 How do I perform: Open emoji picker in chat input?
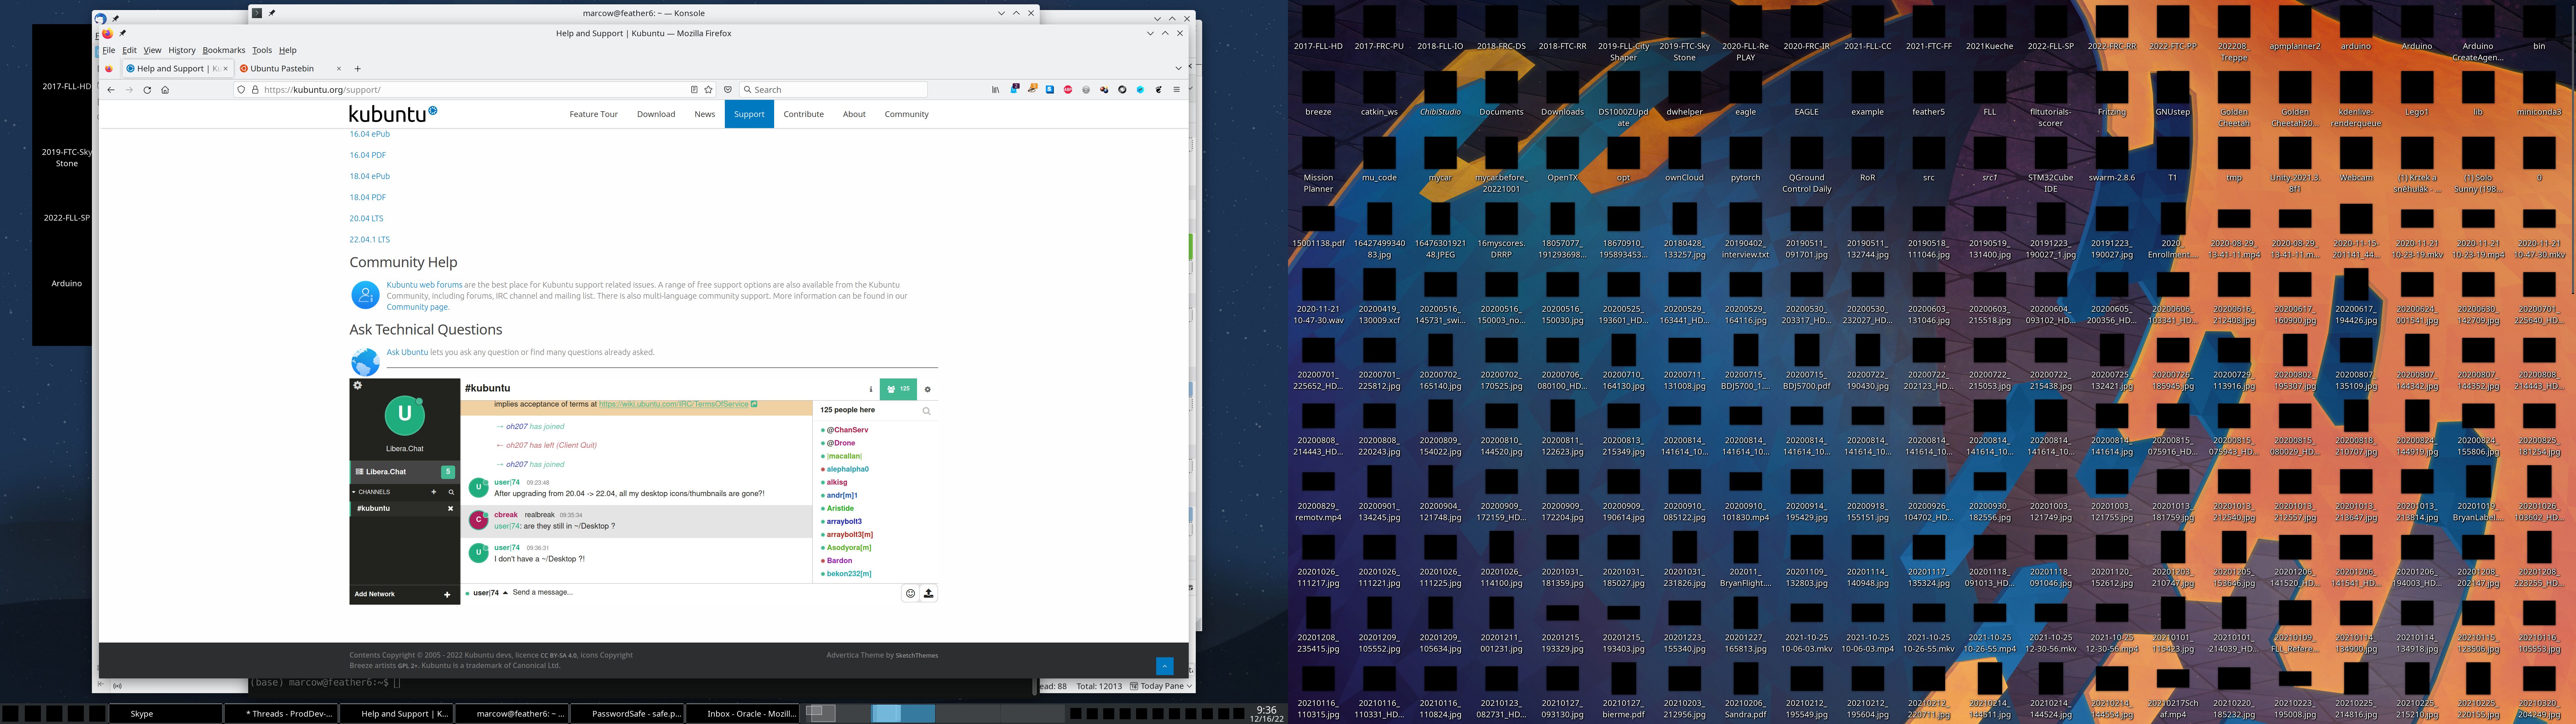pyautogui.click(x=910, y=594)
